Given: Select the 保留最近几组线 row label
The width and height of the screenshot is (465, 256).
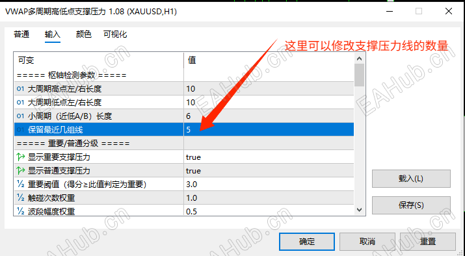Looking at the screenshot, I should tap(55, 129).
